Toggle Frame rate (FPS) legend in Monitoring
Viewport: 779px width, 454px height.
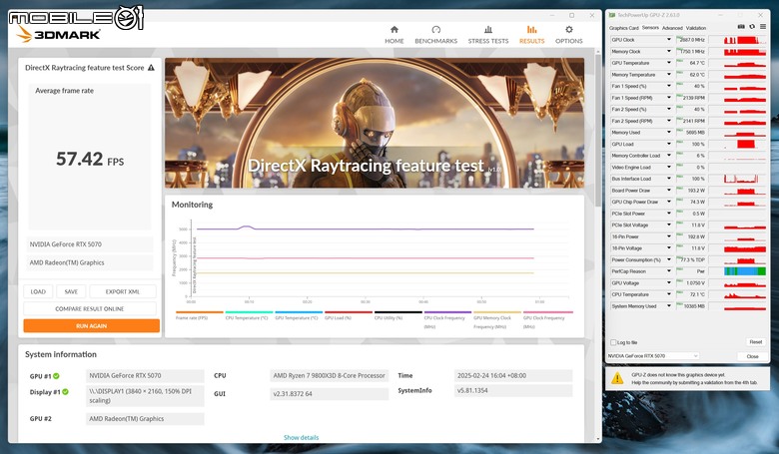click(x=199, y=315)
